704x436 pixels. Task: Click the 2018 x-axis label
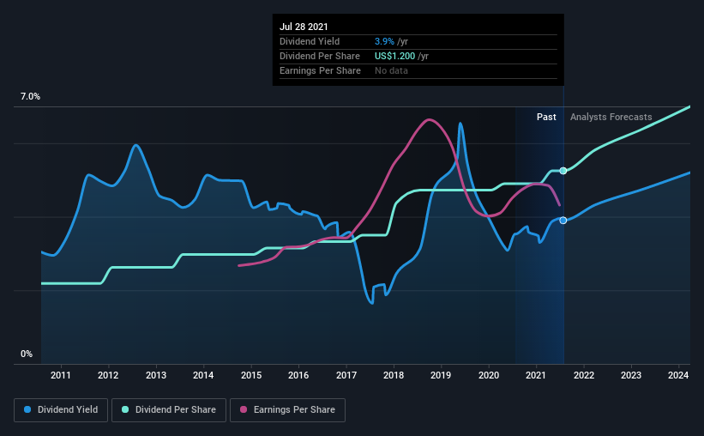(x=394, y=375)
